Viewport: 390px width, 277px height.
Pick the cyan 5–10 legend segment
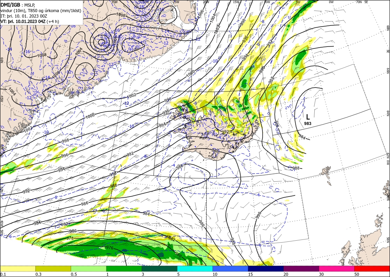195,268
